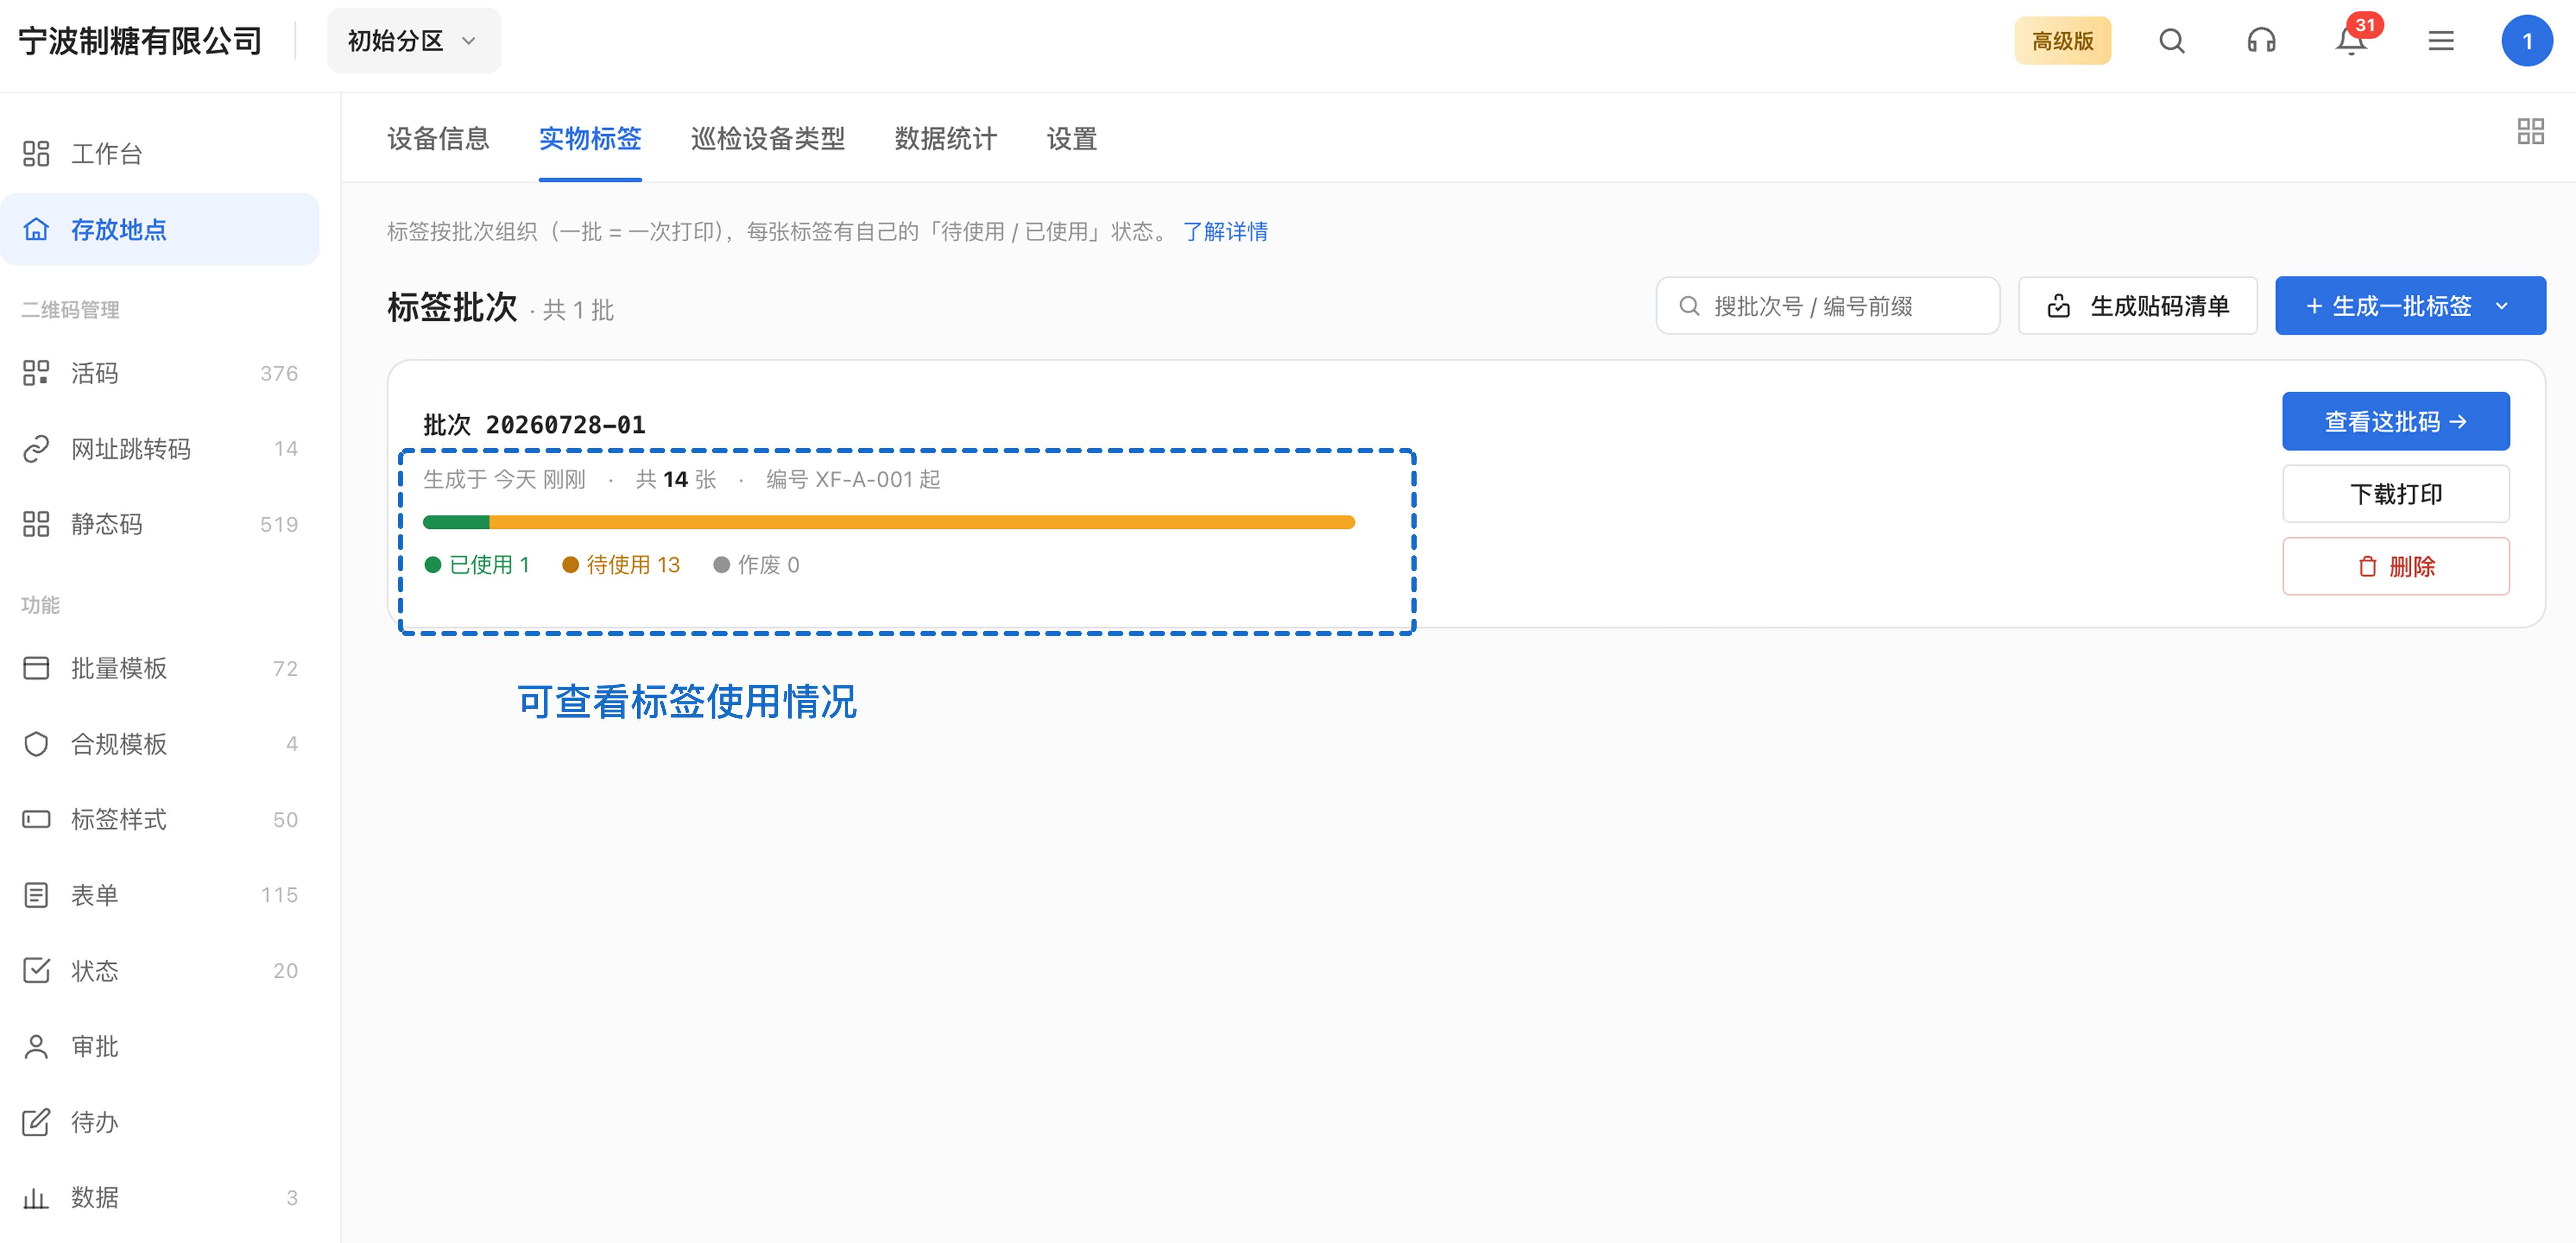
Task: Click the 宁波制糖有限公司 company name
Action: (x=140, y=41)
